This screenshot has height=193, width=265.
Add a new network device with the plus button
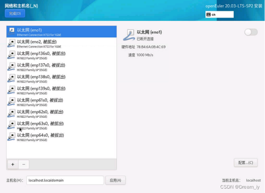point(13,165)
